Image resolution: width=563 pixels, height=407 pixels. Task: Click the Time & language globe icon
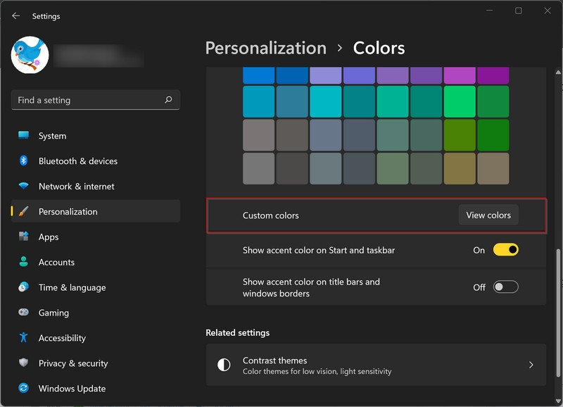24,287
